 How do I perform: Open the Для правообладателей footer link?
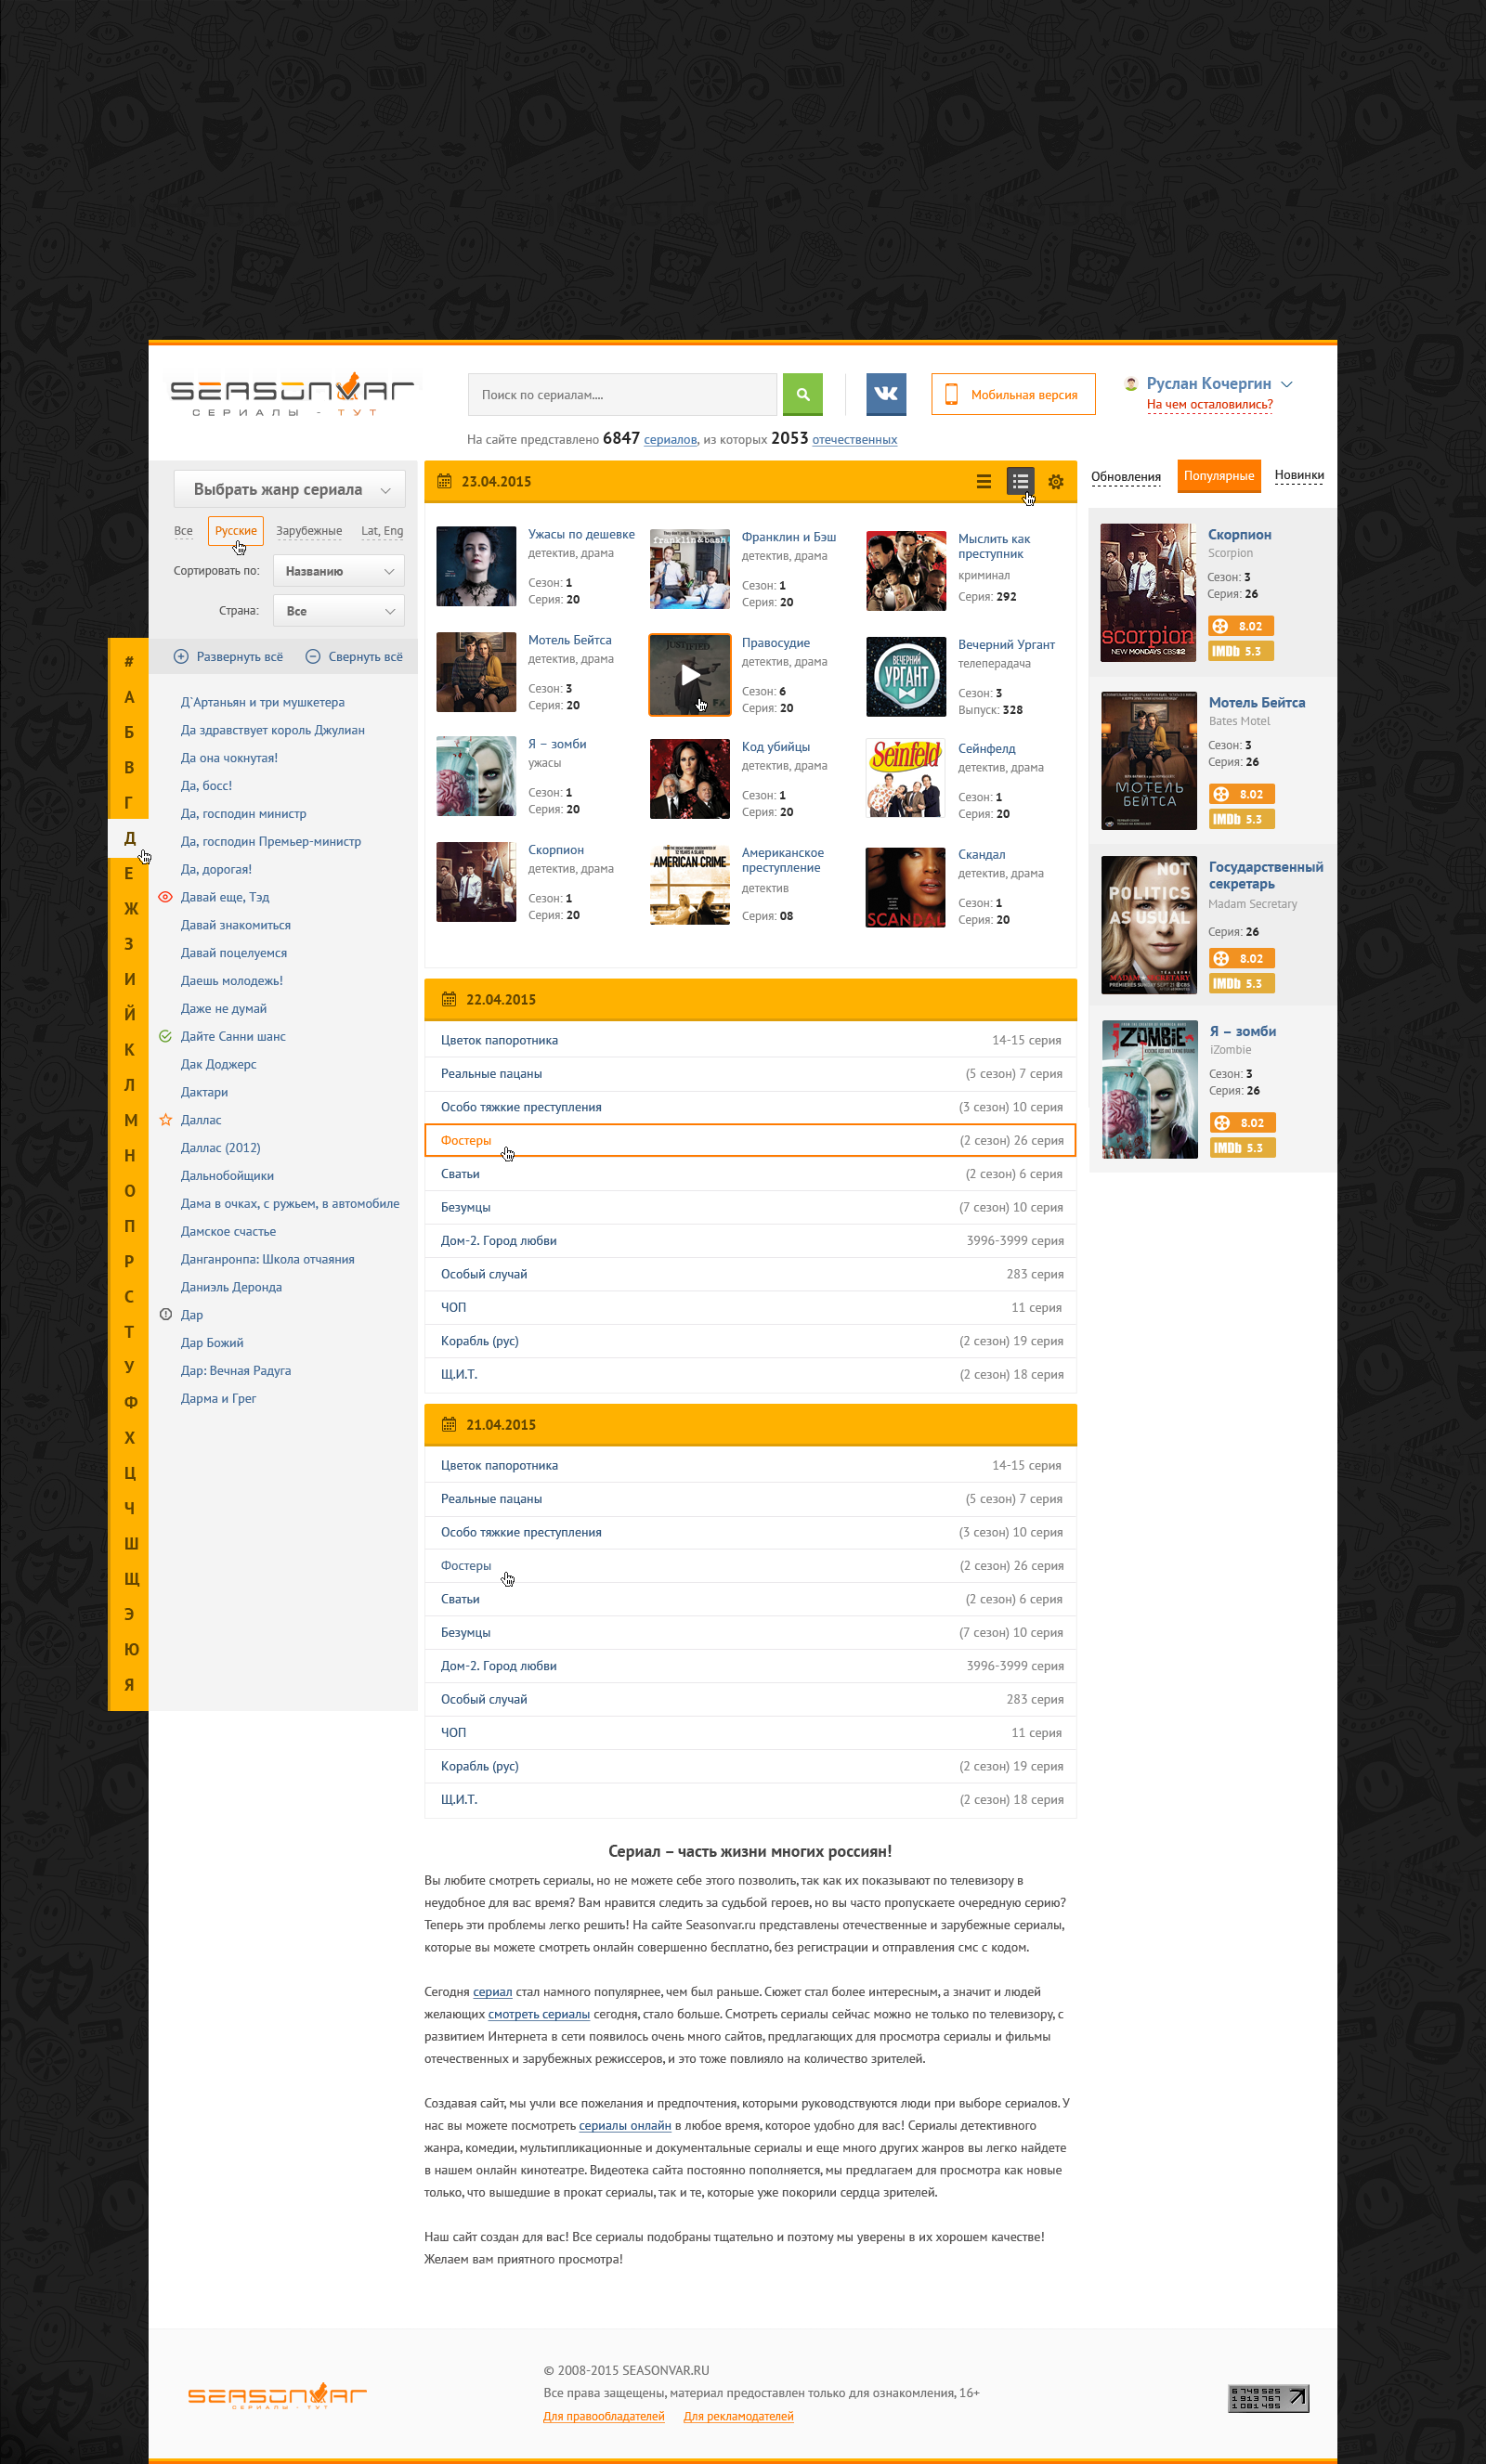604,2416
